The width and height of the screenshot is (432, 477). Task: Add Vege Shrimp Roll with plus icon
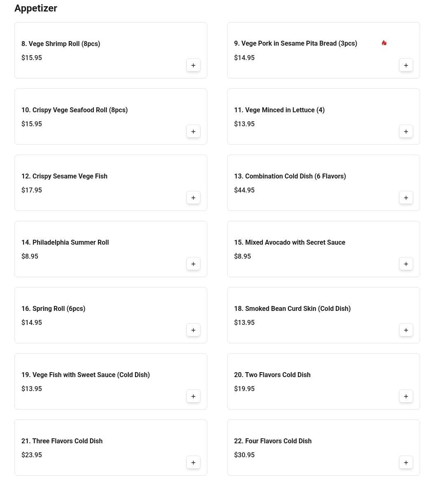193,65
